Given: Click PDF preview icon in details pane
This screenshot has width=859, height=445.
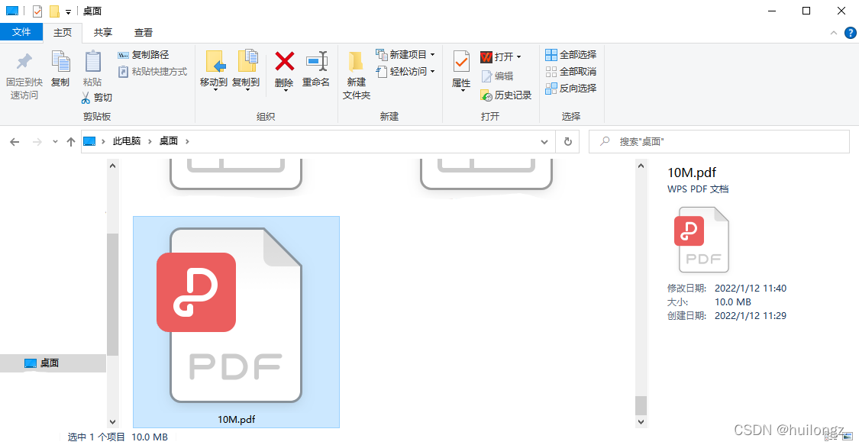Looking at the screenshot, I should pyautogui.click(x=702, y=240).
